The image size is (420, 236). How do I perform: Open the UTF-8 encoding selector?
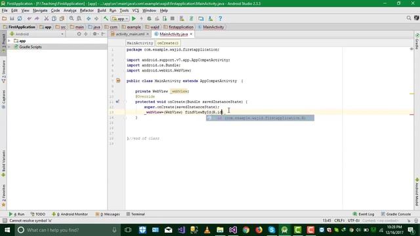tap(353, 221)
